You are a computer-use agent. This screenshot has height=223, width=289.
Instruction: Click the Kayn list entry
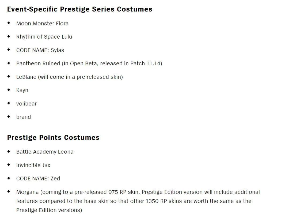[x=22, y=90]
